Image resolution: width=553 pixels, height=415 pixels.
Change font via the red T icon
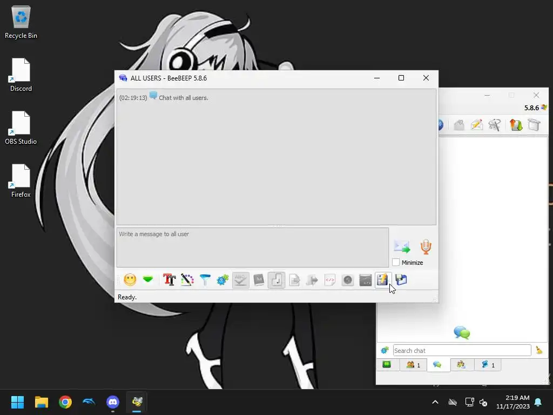(169, 280)
